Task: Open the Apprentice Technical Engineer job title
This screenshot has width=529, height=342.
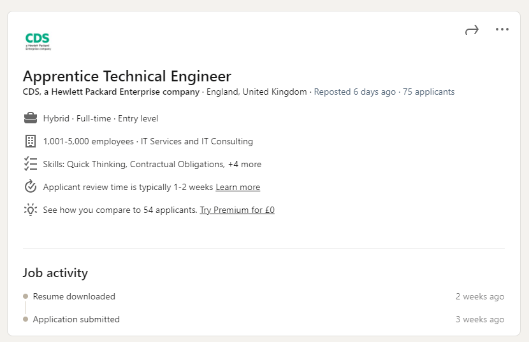Action: coord(127,76)
